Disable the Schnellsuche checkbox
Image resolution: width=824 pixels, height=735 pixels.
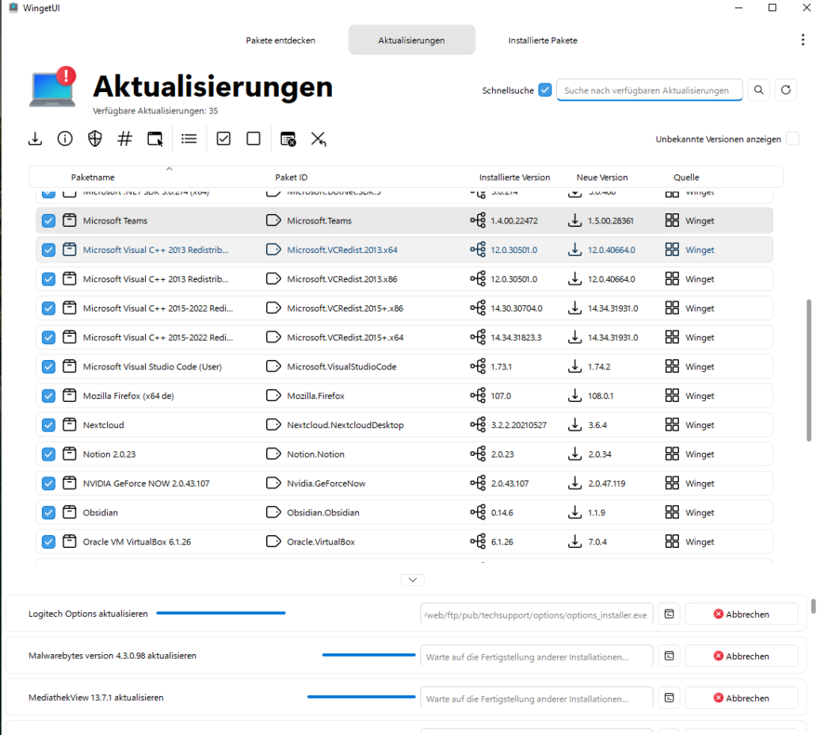tap(545, 90)
